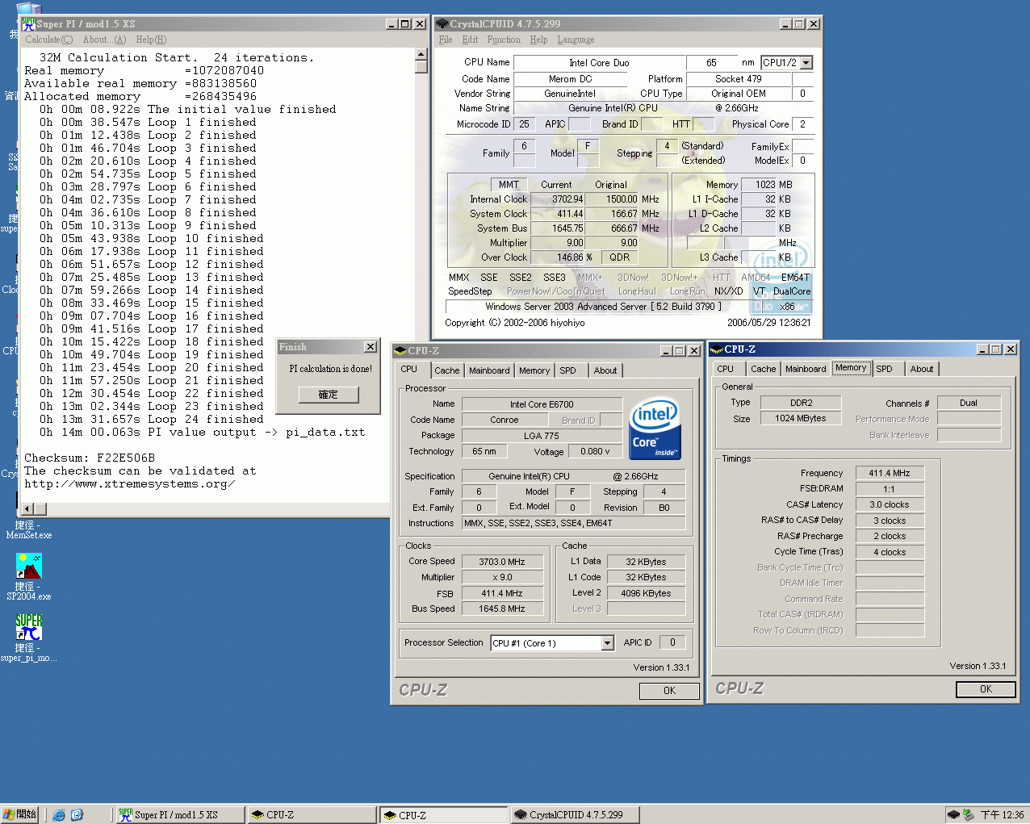The height and width of the screenshot is (824, 1030).
Task: Launch Internet Explorer from quick launch
Action: click(x=58, y=814)
